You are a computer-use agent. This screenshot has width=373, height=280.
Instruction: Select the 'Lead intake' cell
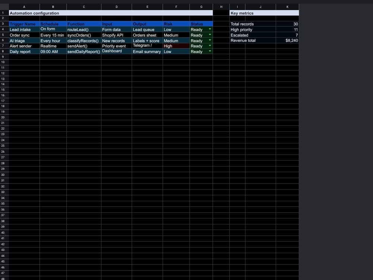24,29
